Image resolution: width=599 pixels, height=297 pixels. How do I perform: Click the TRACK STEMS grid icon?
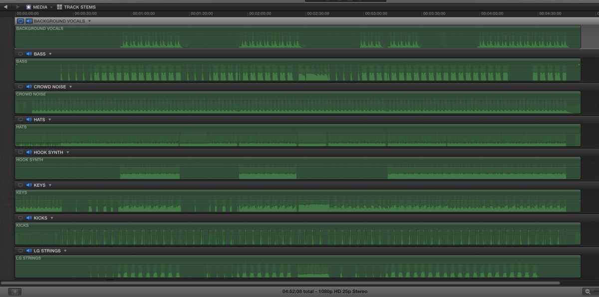(59, 7)
